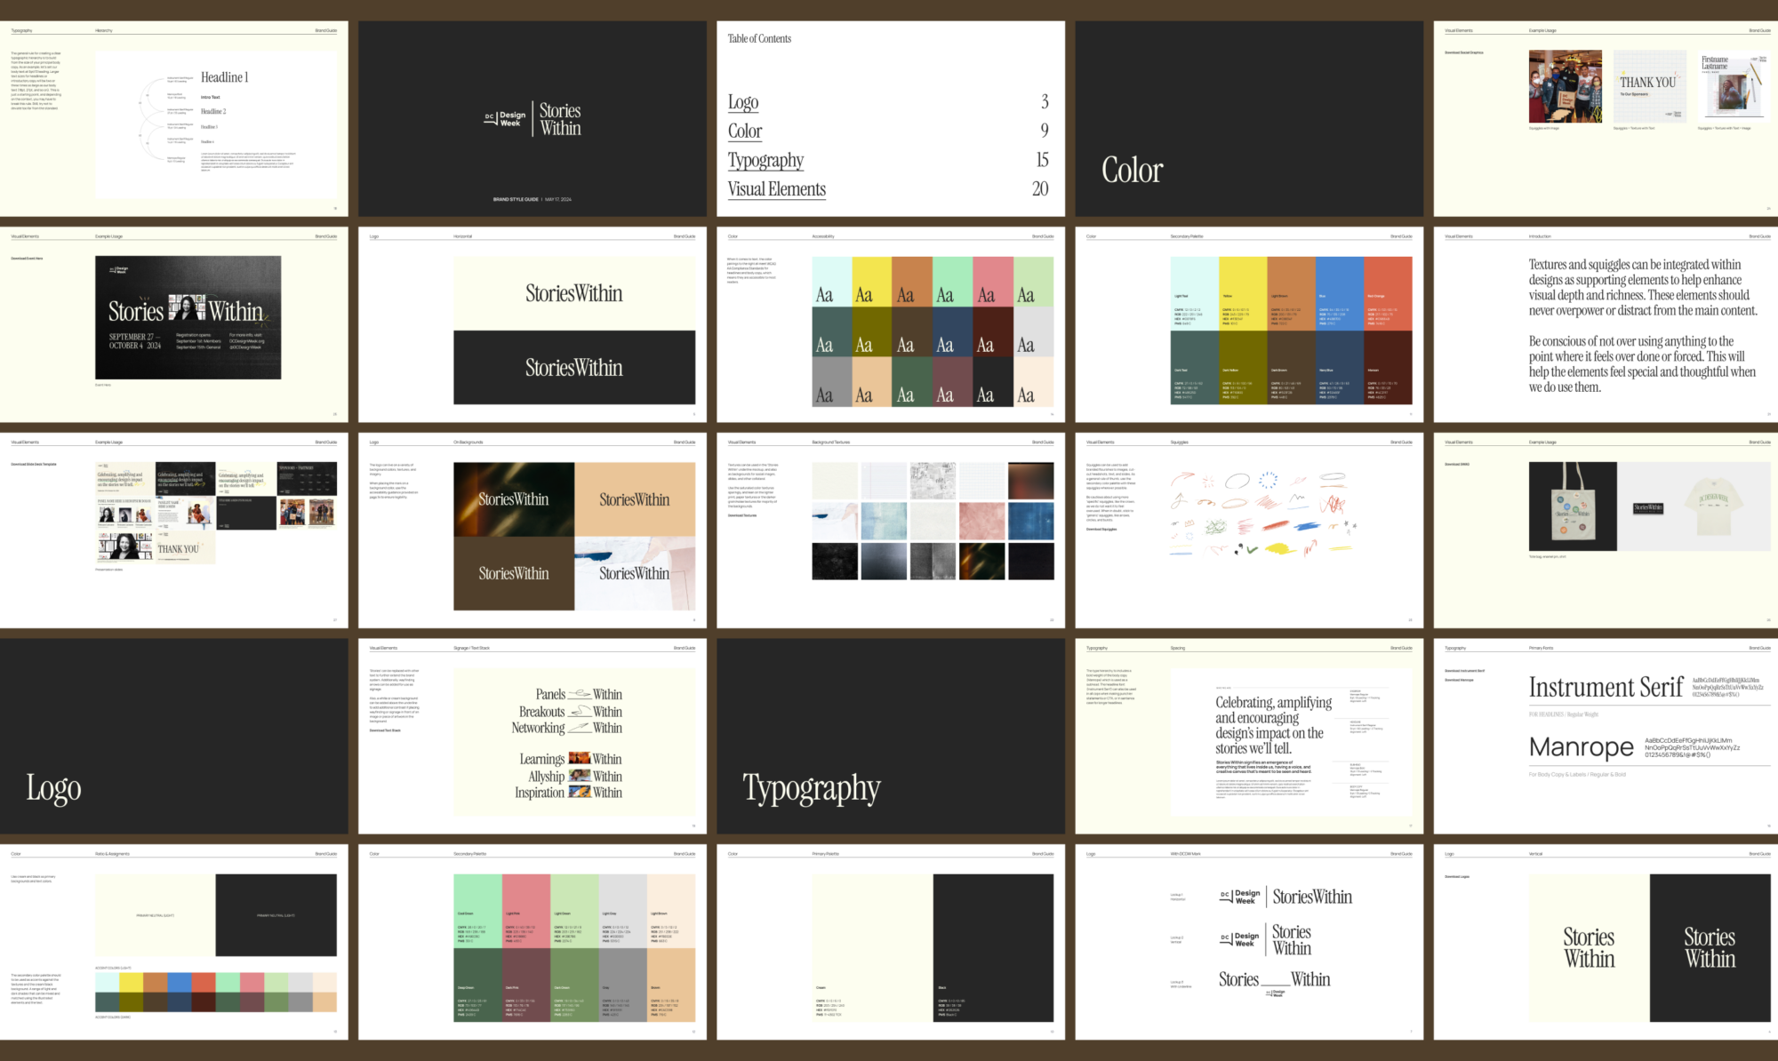
Task: Open the Logo entry in Table of Contents
Action: (x=743, y=102)
